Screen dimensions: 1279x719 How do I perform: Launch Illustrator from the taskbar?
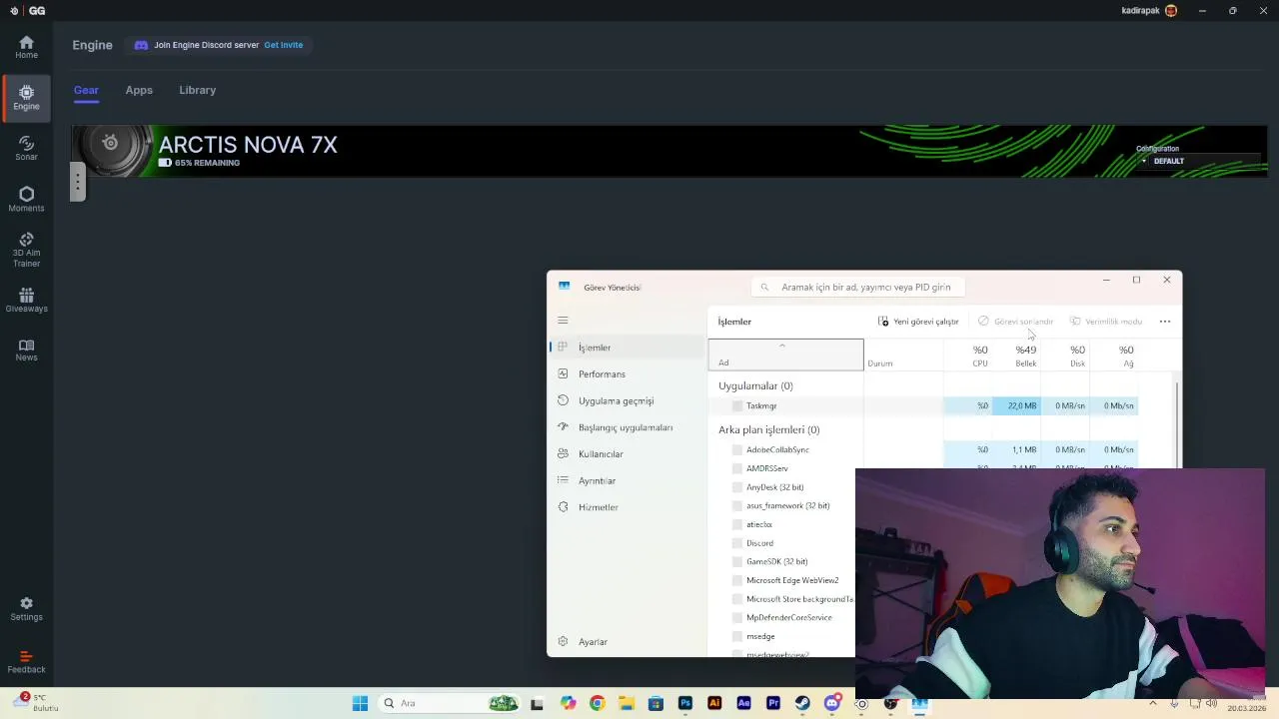[714, 703]
